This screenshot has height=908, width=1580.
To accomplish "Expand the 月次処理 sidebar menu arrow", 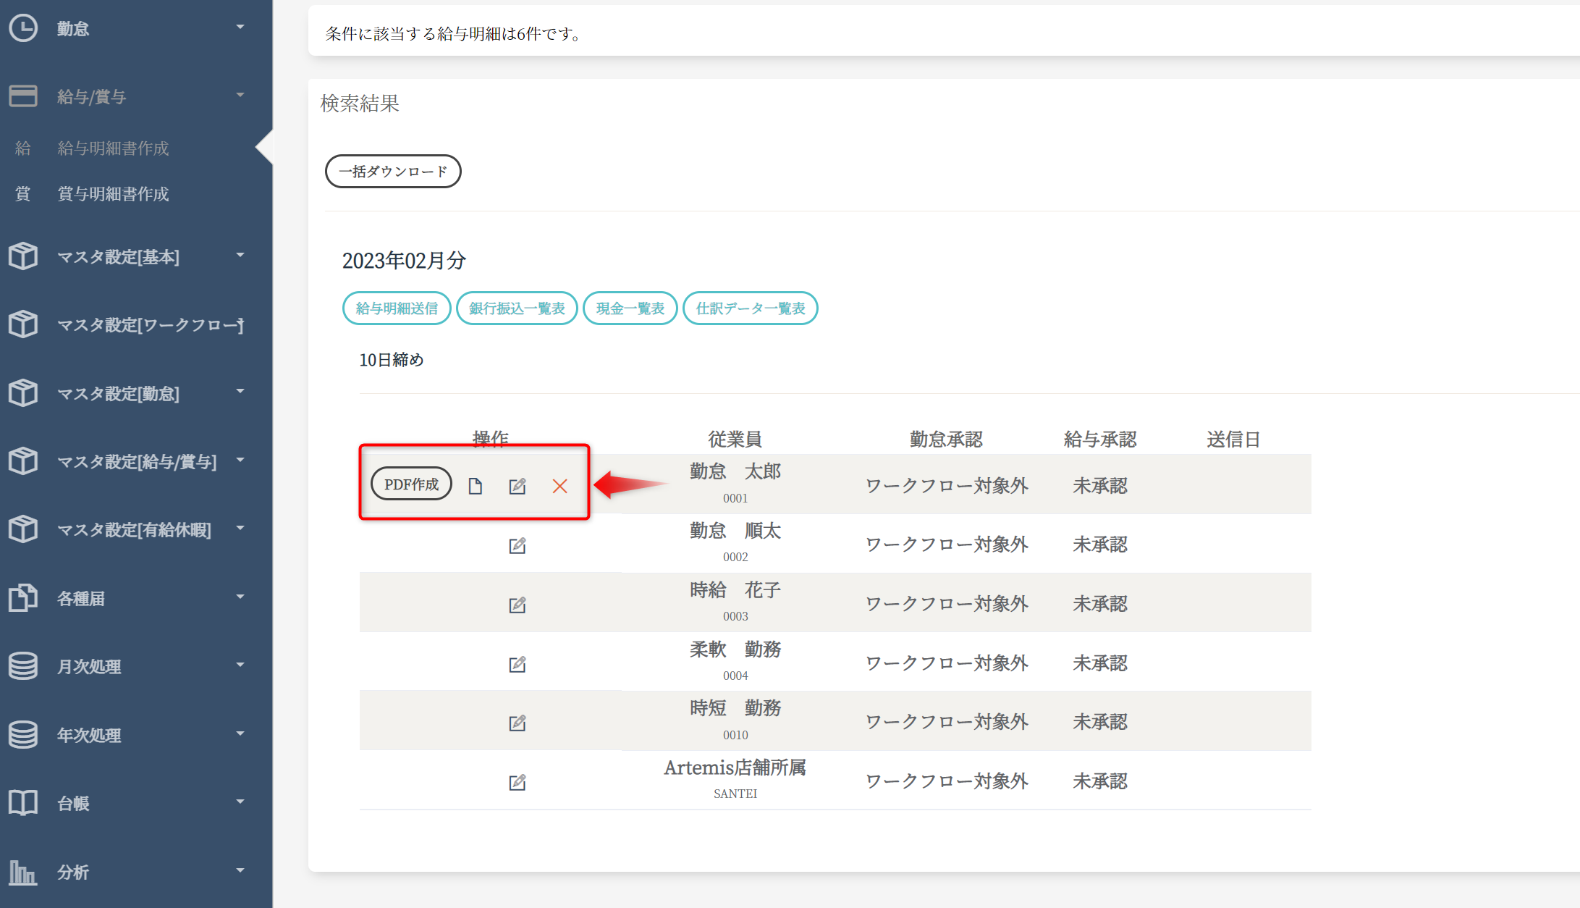I will (240, 665).
